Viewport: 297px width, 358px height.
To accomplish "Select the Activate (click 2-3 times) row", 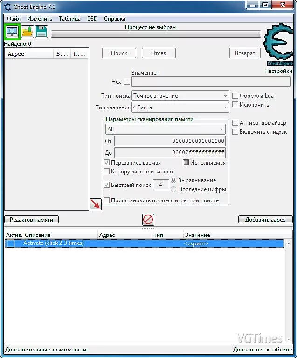I will tap(145, 243).
